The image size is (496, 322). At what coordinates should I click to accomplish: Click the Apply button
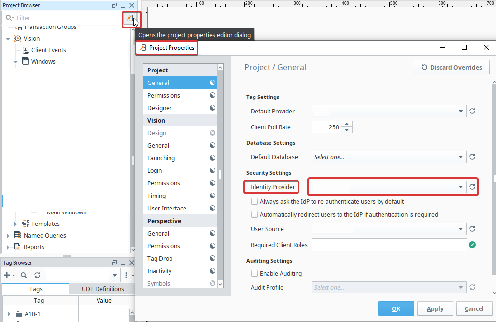435,308
